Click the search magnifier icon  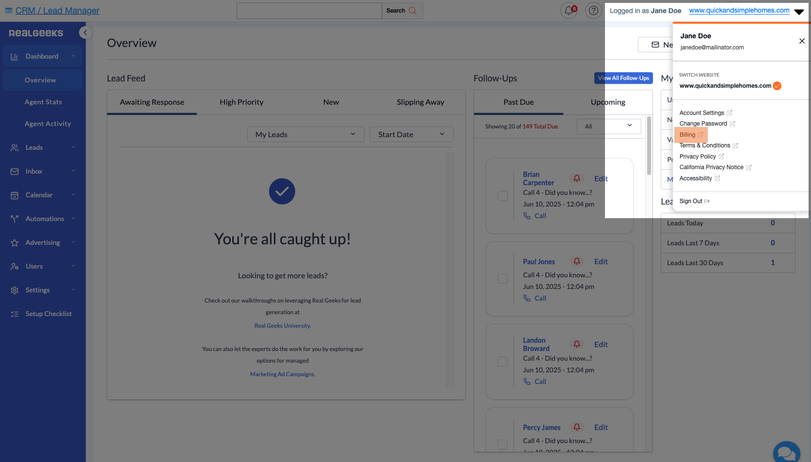tap(413, 10)
